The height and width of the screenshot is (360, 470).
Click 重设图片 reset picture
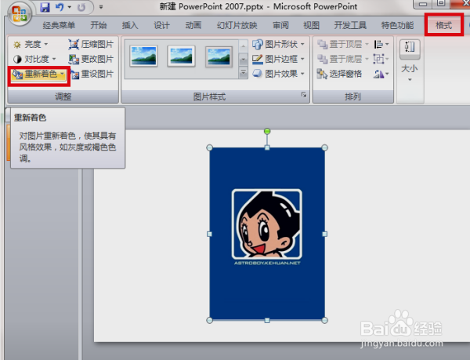coord(92,74)
